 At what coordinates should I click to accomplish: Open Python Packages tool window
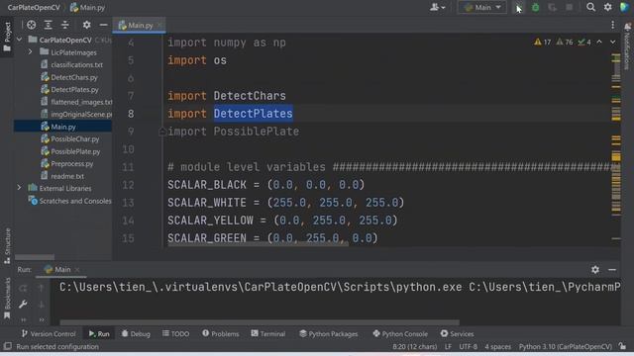[328, 334]
